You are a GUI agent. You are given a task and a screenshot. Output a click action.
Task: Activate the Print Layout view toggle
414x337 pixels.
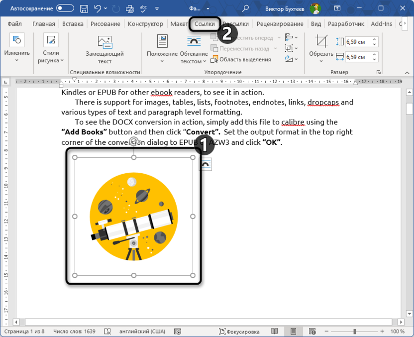pos(293,331)
